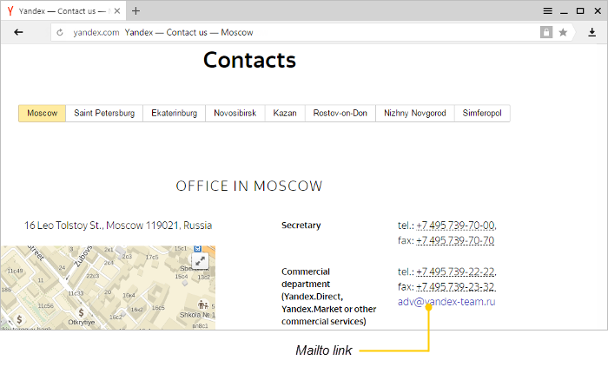Screen dimensions: 608x373
Task: Minimize the browser window
Action: [x=565, y=11]
